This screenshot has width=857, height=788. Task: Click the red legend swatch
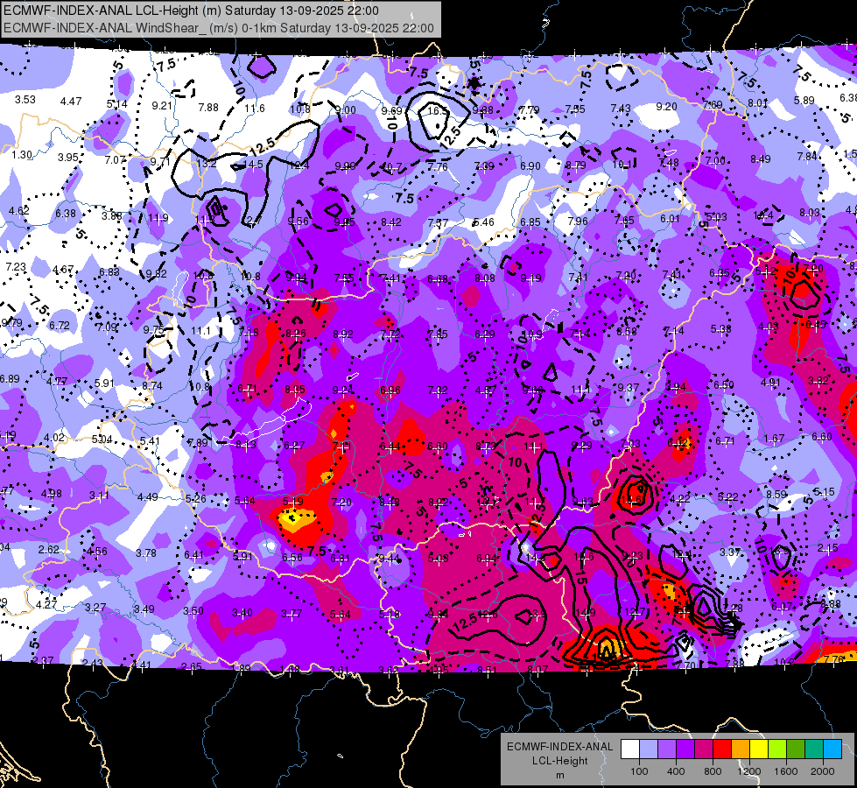point(722,749)
